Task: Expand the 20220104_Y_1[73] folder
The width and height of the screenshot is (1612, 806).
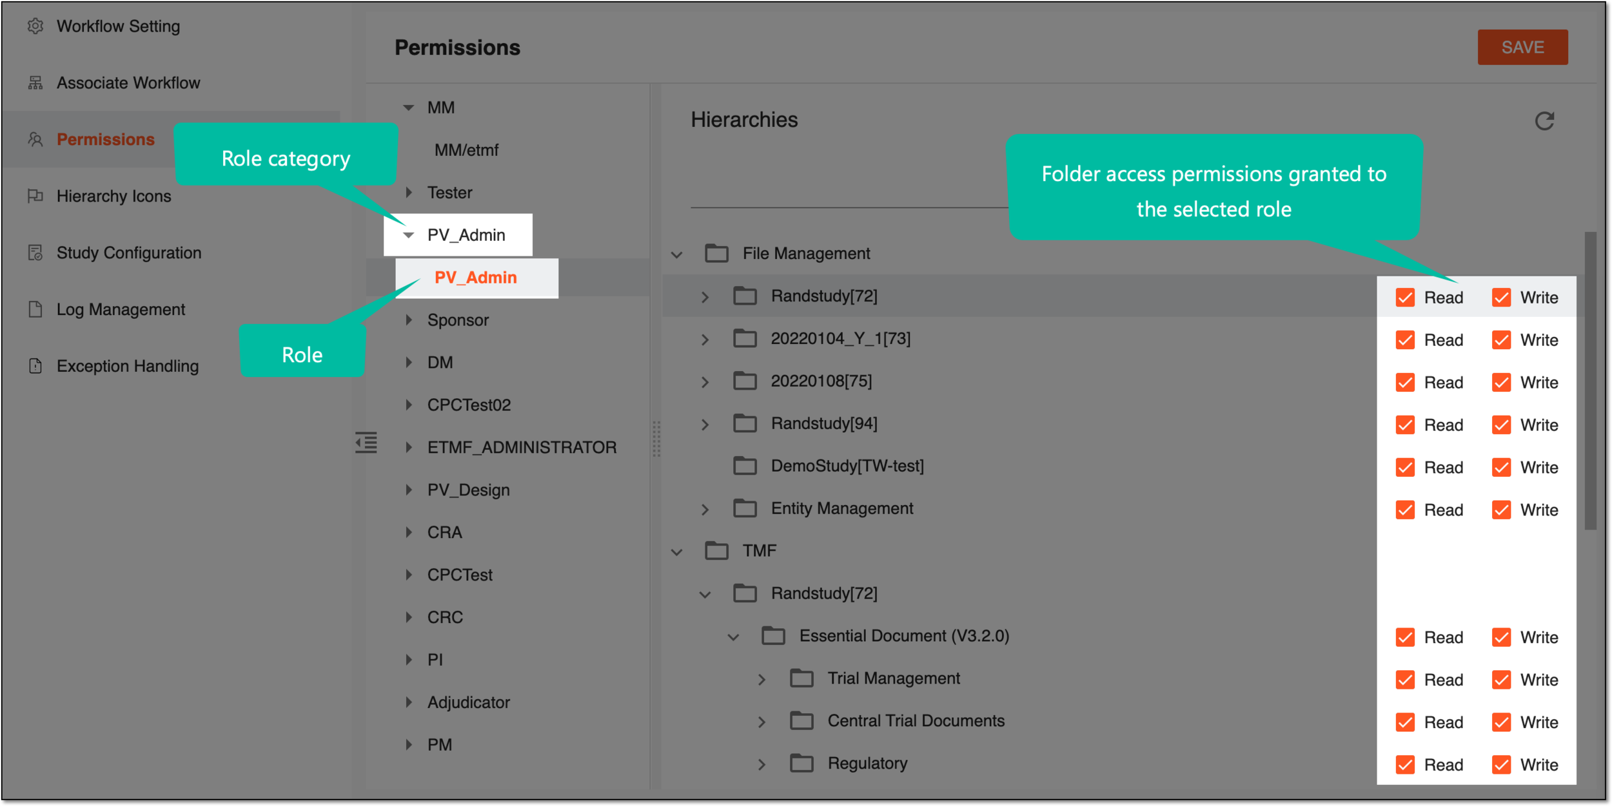Action: [705, 340]
